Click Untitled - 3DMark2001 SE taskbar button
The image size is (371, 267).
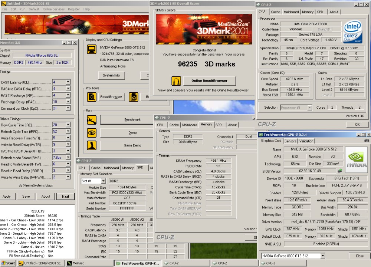tap(42, 263)
